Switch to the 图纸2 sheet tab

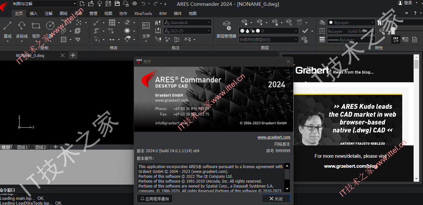pos(41,147)
